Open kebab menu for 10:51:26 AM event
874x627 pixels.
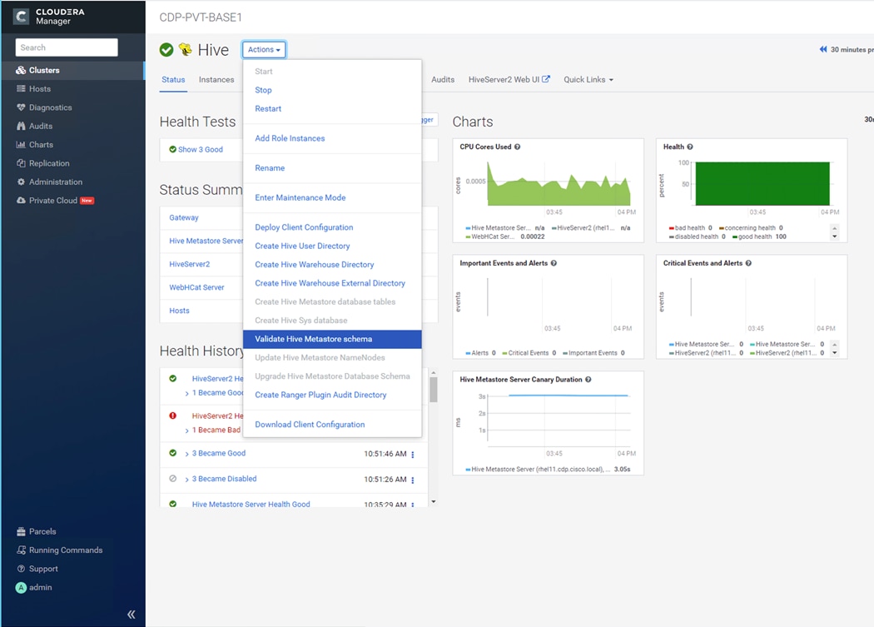click(x=413, y=480)
